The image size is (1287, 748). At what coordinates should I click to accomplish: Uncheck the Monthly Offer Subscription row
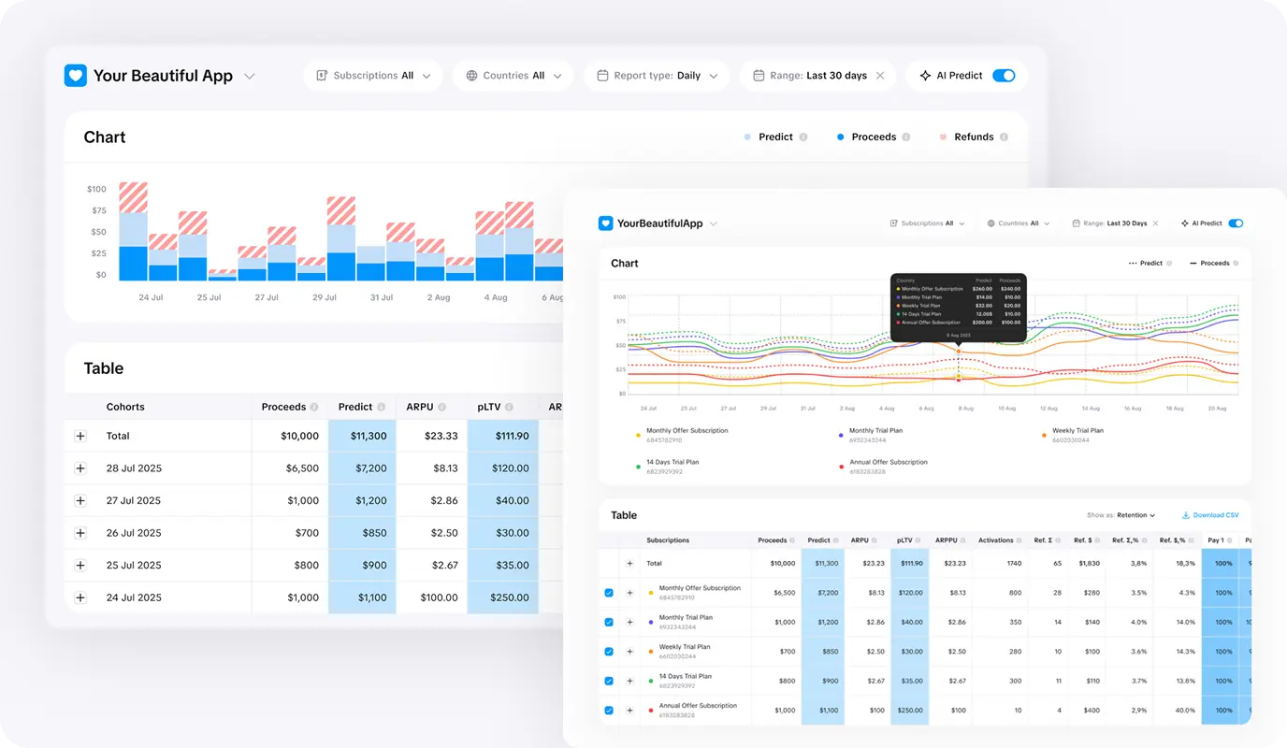(x=608, y=593)
